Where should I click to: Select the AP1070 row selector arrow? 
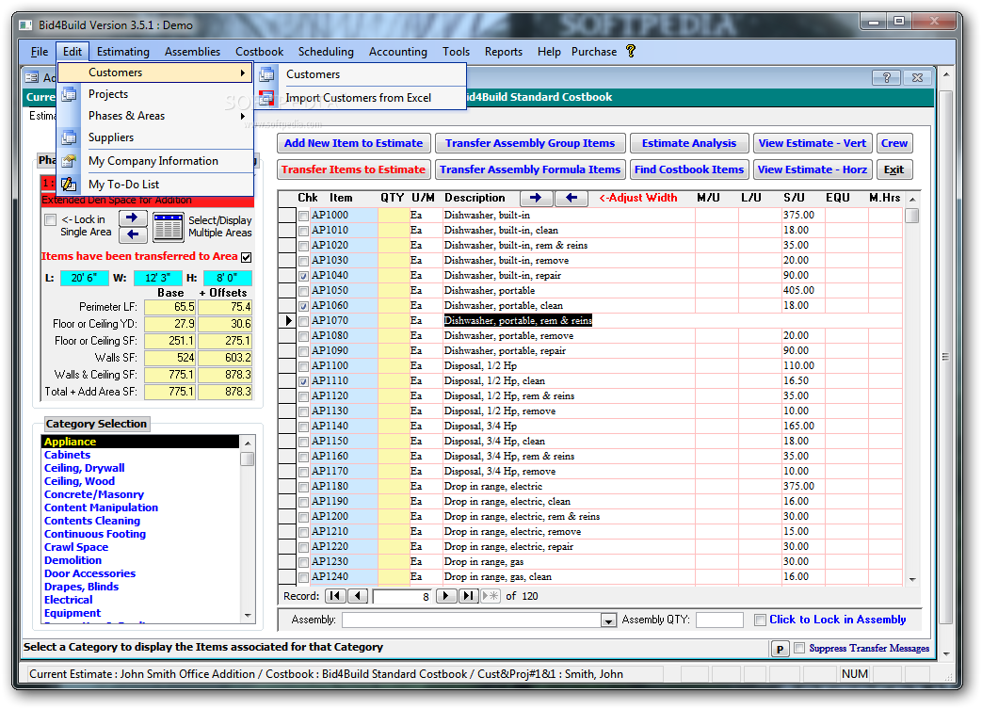coord(288,321)
